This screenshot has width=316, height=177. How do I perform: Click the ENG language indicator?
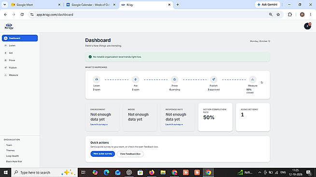(x=283, y=172)
